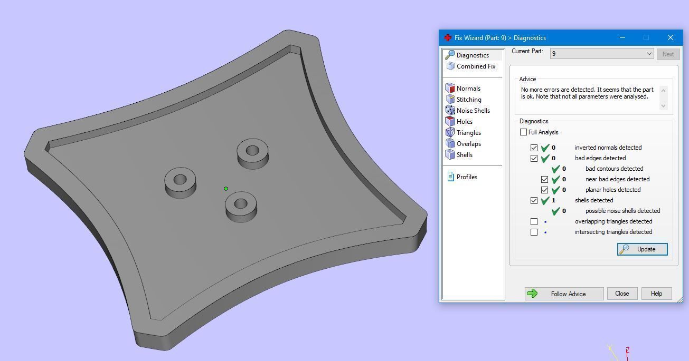Open the Diagnostics page in the sidebar

point(473,55)
